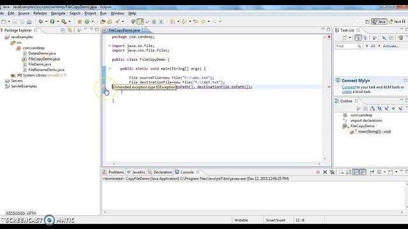
Task: Switch to the Declaration tab
Action: 160,172
